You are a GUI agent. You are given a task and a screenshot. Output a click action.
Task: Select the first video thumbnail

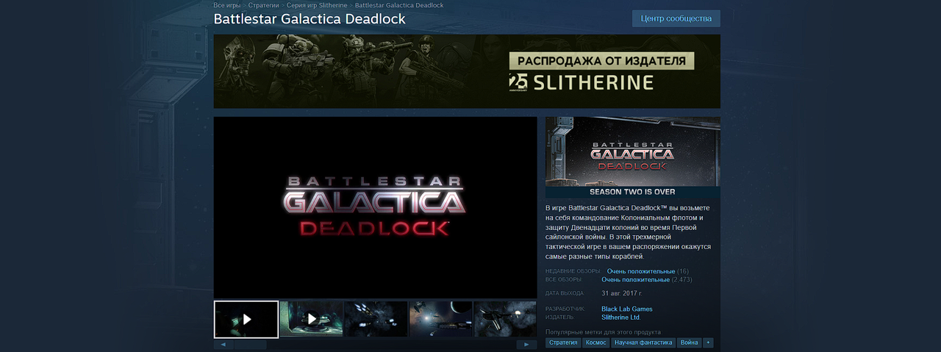(x=246, y=319)
